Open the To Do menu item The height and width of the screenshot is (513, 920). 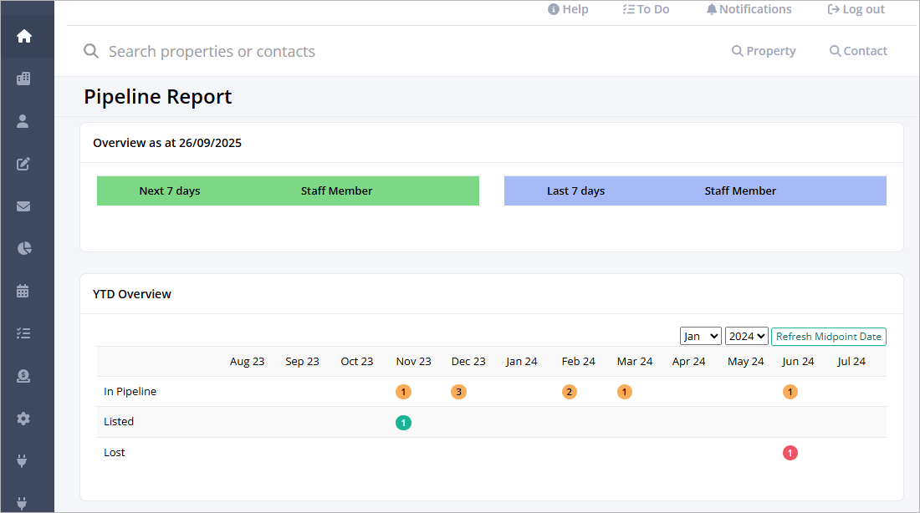(646, 9)
